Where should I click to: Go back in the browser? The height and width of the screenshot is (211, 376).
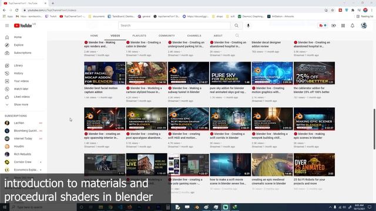coord(4,11)
